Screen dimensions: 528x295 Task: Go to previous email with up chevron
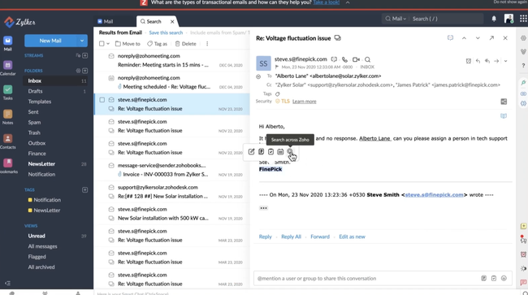(x=464, y=38)
